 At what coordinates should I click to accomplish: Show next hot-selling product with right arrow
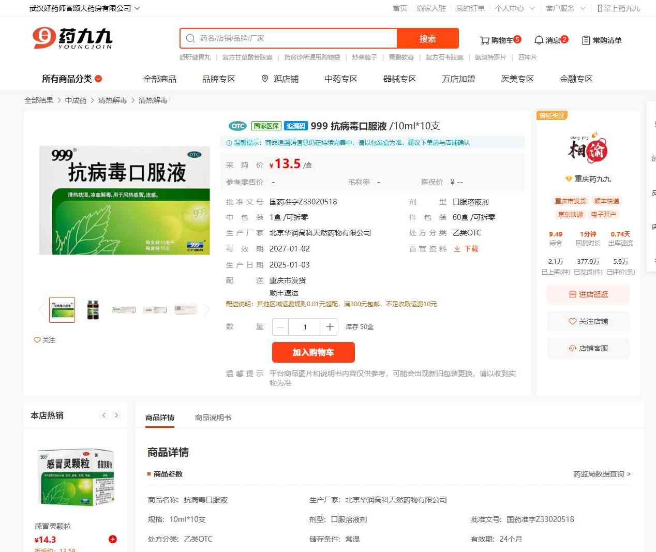coord(116,415)
